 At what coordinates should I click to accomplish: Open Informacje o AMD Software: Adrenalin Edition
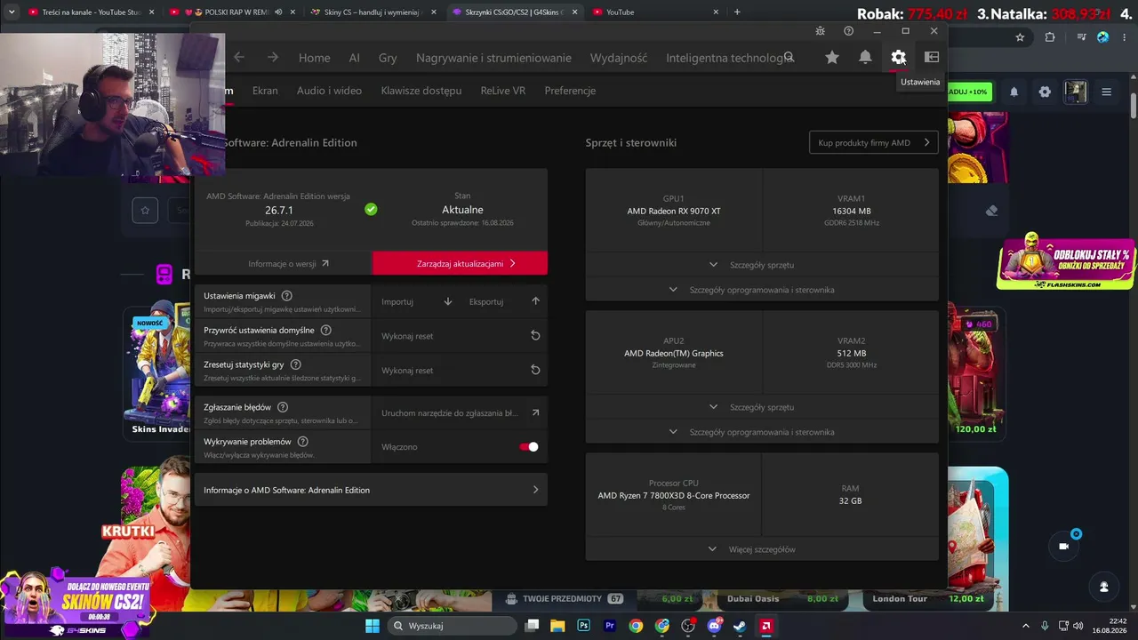tap(371, 490)
